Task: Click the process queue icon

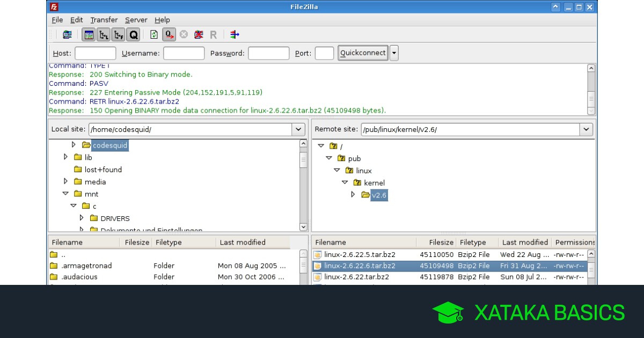Action: click(169, 35)
